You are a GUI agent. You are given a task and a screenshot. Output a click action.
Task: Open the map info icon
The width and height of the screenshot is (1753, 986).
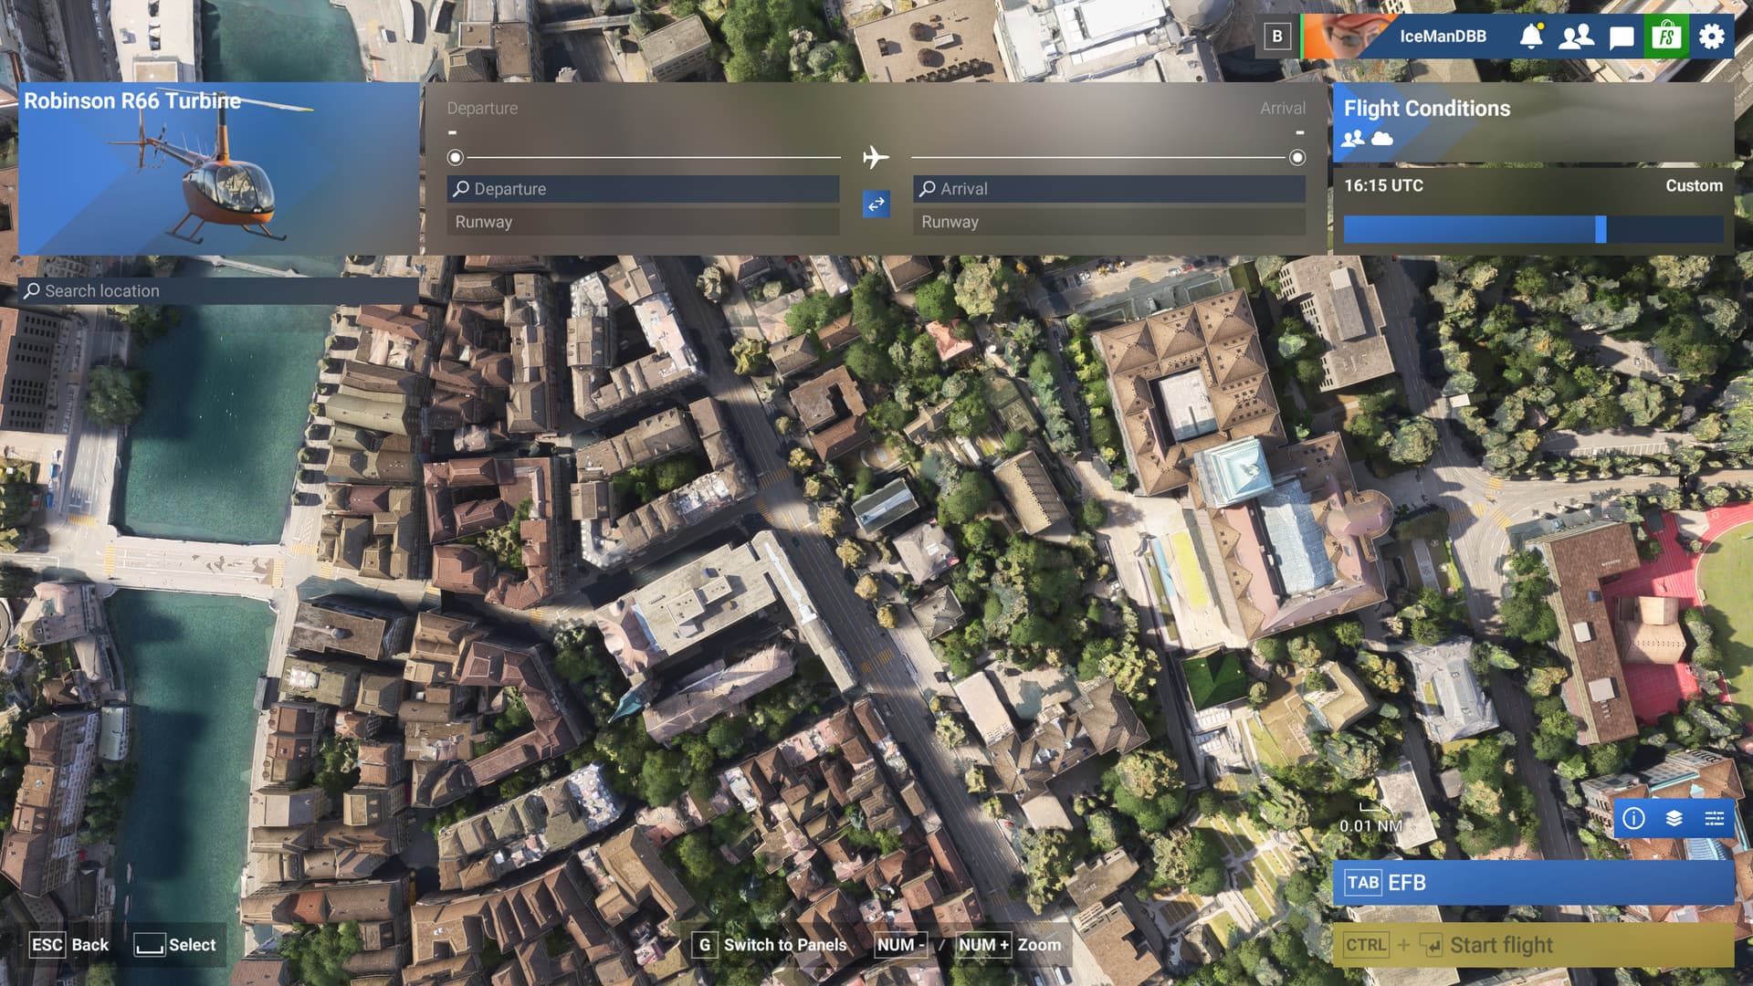pos(1633,818)
